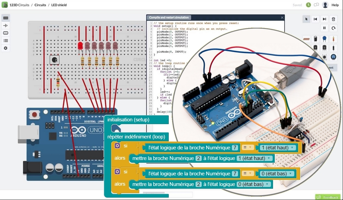Image resolution: width=343 pixels, height=200 pixels.
Task: Open gear on first si block
Action: pos(117,146)
